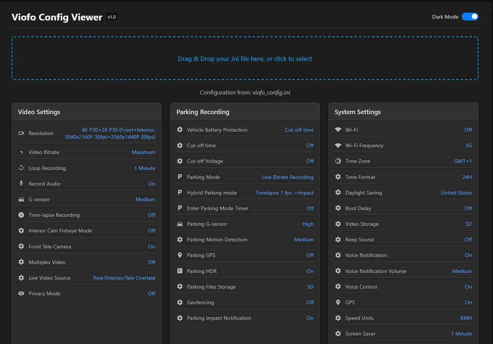Click the 'Timelapse 1 fps->Impact' value

[284, 193]
